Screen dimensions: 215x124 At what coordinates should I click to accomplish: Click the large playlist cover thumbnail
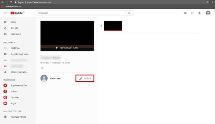coord(67,36)
